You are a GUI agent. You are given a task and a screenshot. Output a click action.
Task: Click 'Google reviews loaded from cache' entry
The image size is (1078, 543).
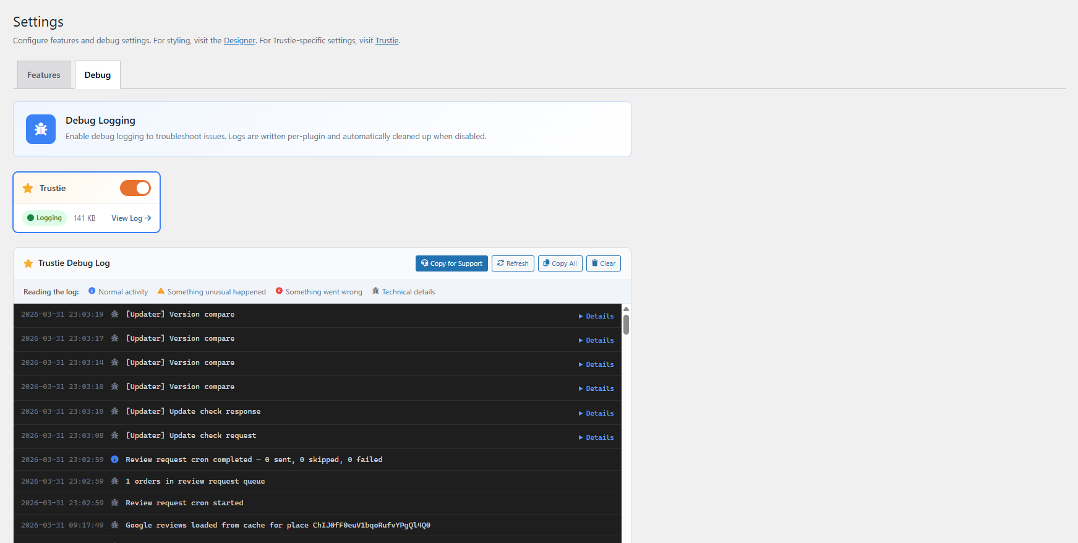tap(278, 525)
